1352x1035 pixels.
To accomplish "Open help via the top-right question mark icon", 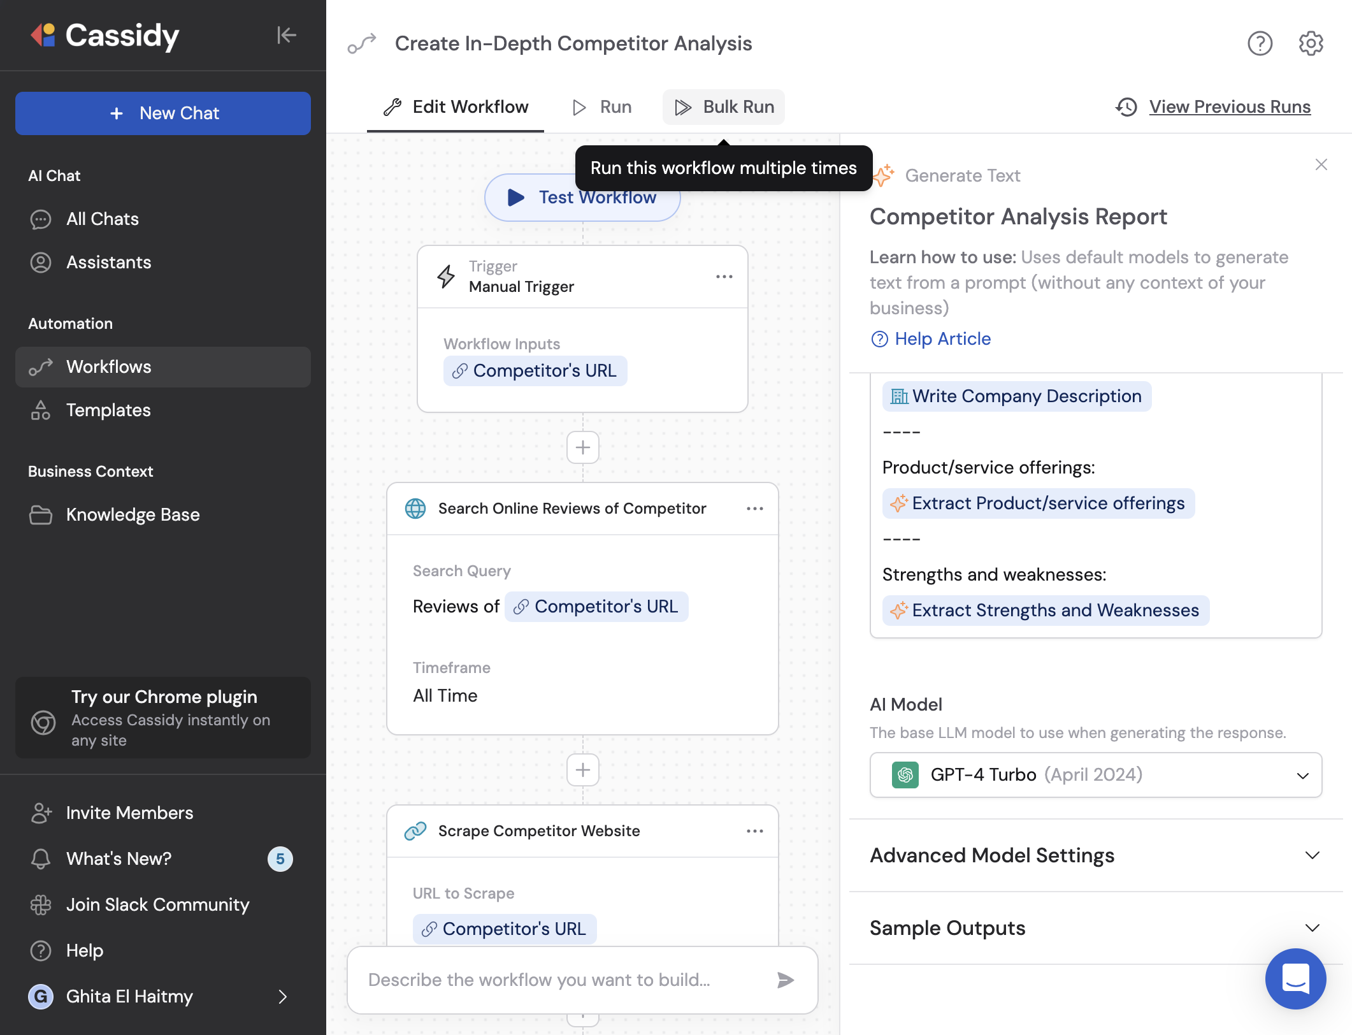I will tap(1260, 43).
